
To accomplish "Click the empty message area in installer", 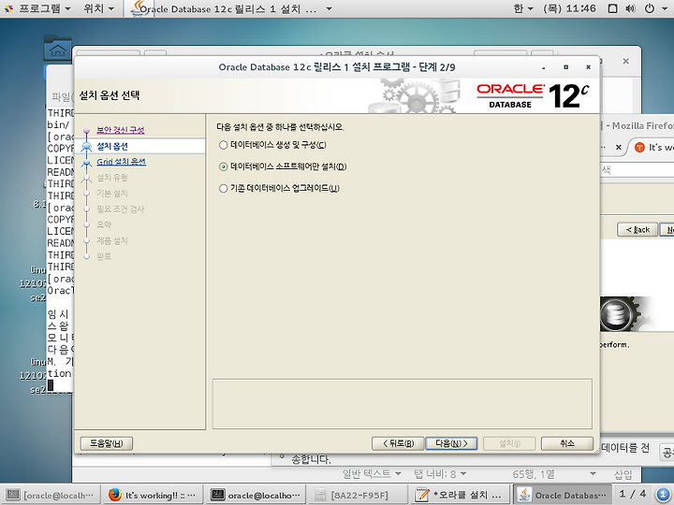I will pos(402,404).
